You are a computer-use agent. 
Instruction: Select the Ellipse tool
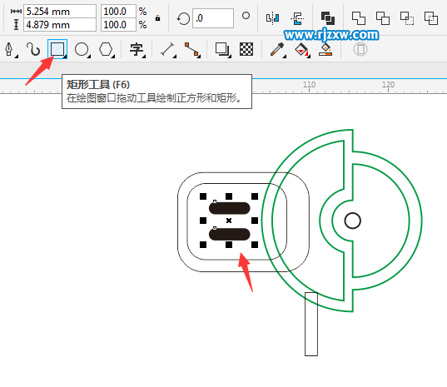click(x=82, y=49)
